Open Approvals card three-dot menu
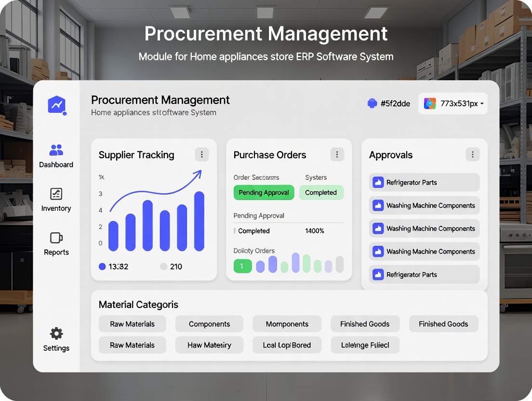 pos(473,155)
